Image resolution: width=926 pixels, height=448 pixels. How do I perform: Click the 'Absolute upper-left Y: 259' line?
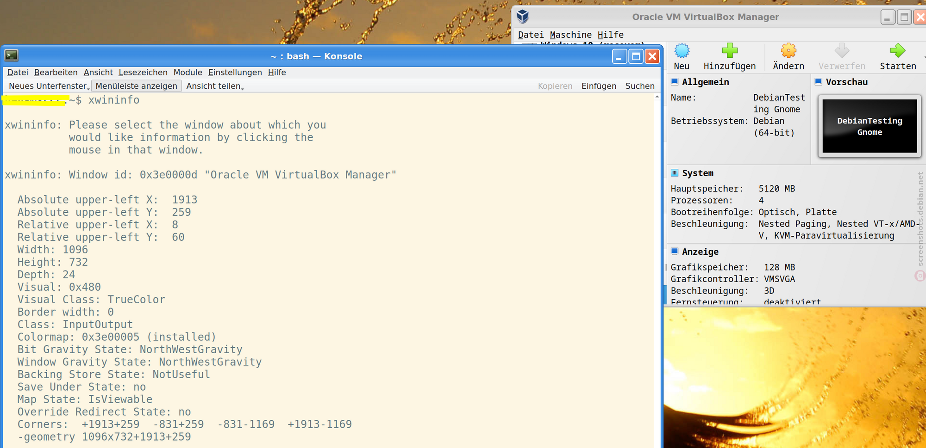[x=104, y=212]
